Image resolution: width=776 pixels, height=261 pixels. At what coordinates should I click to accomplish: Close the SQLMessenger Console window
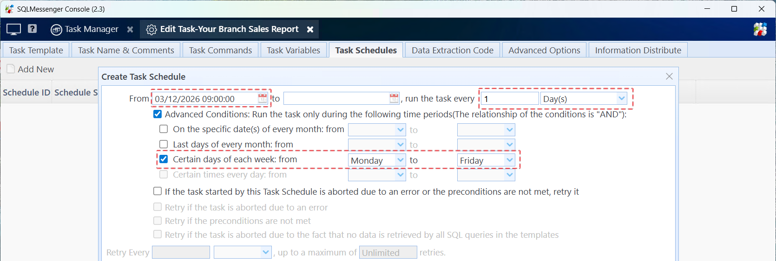[x=762, y=9]
